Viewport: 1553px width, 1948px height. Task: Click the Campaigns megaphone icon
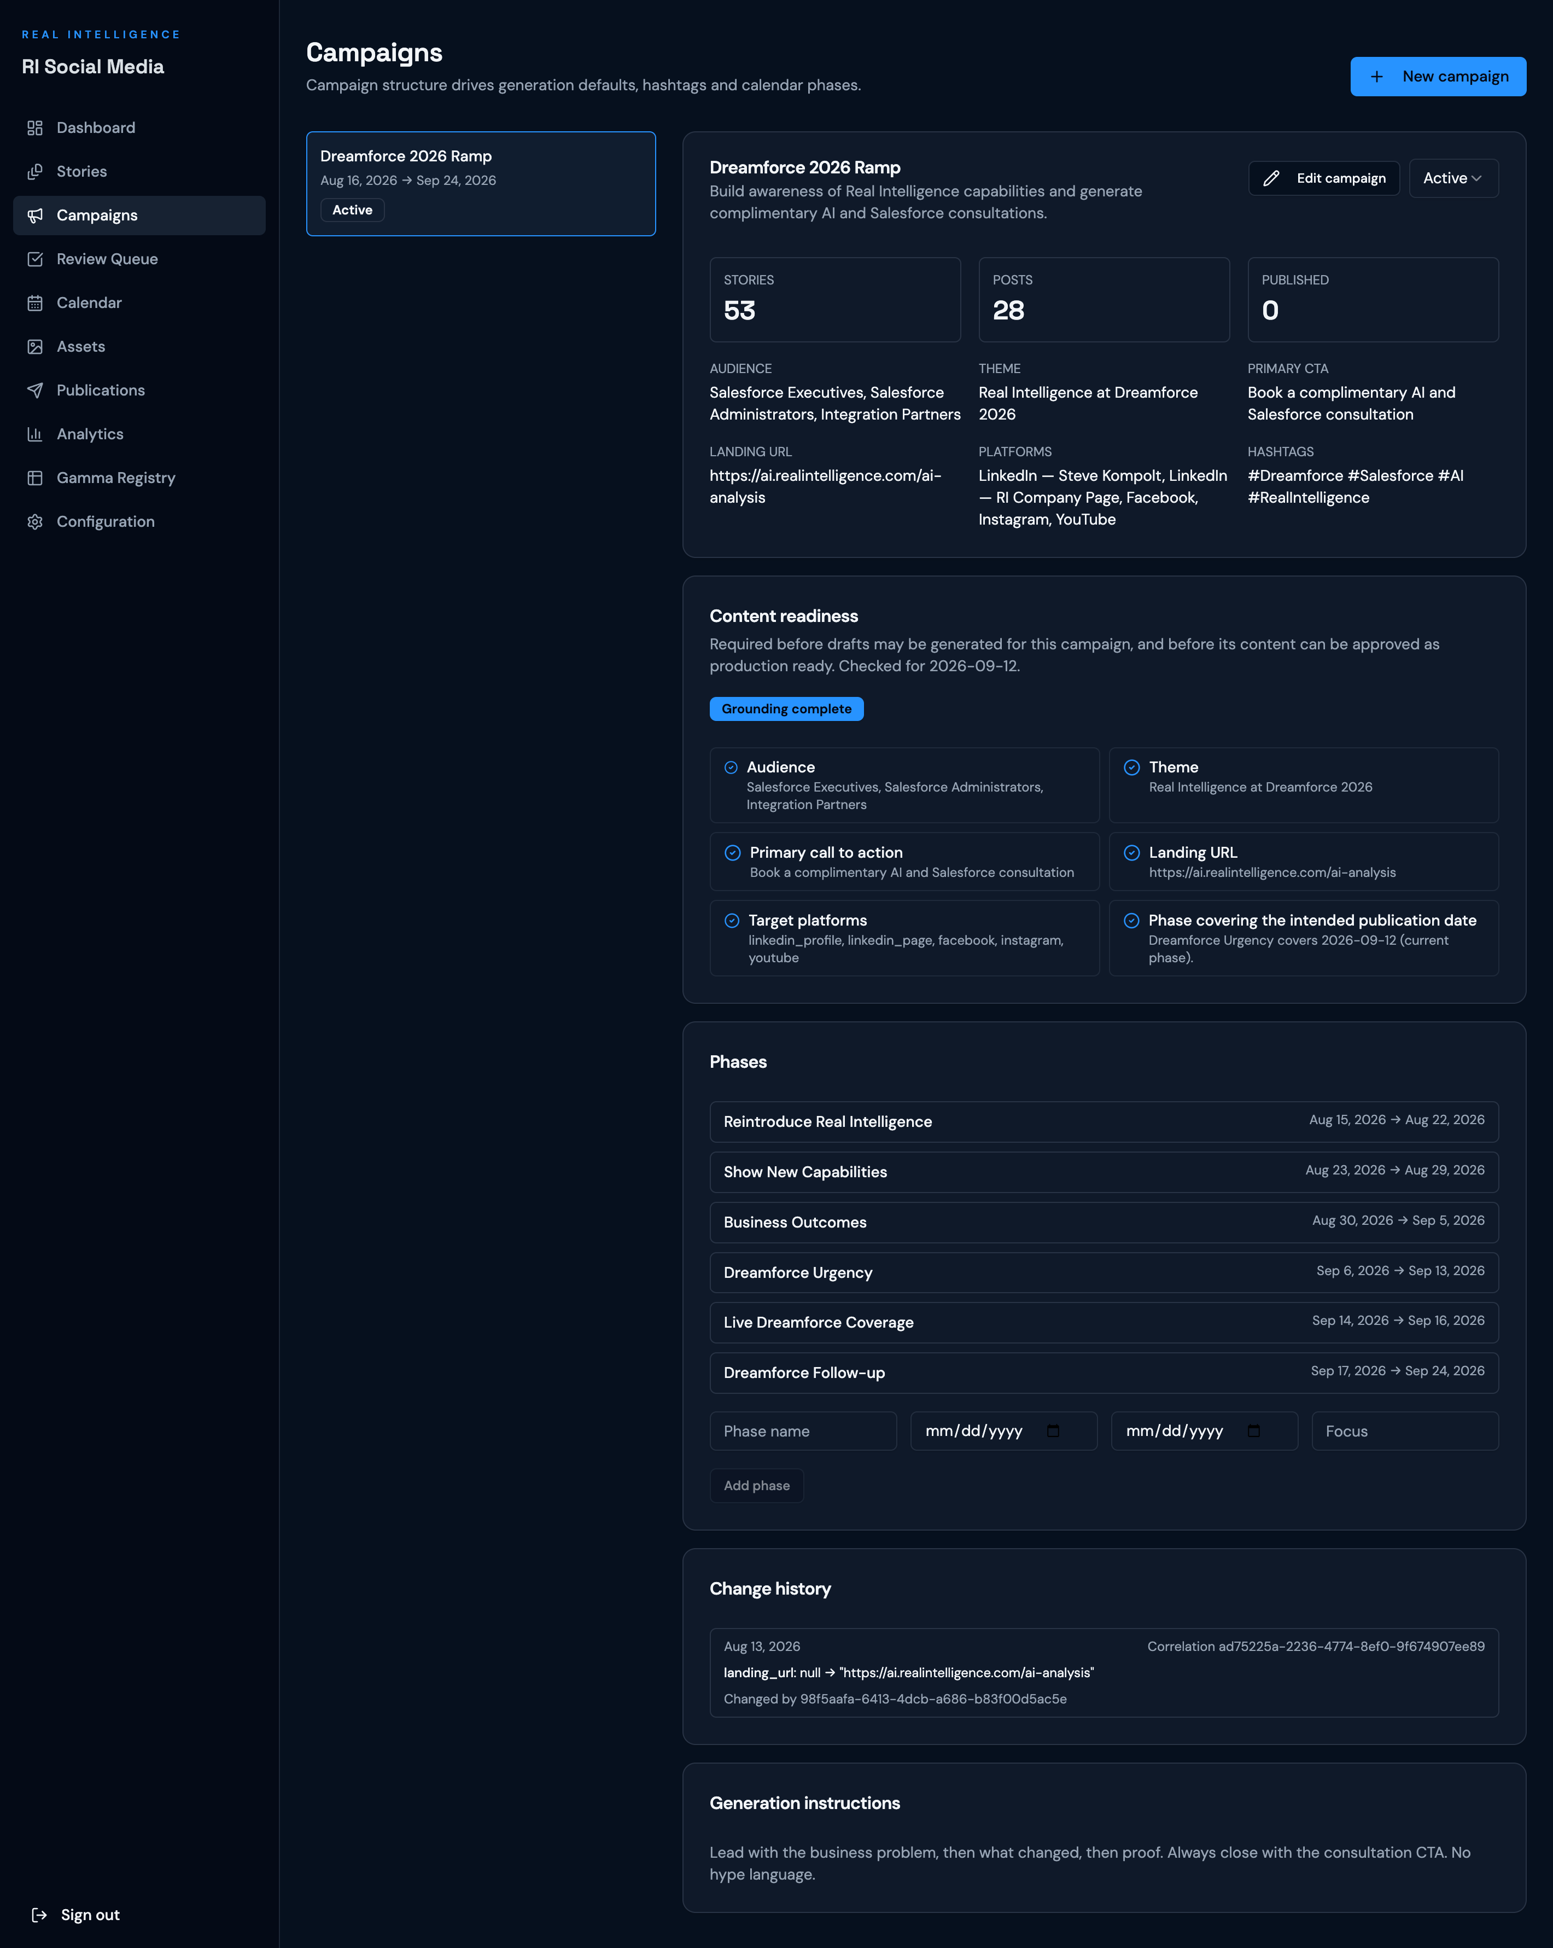(x=35, y=215)
